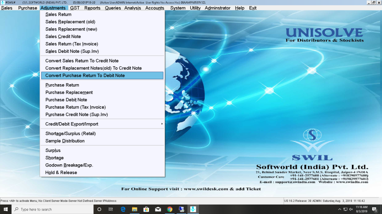This screenshot has height=214, width=382.
Task: Open the Sales menu
Action: 7,8
